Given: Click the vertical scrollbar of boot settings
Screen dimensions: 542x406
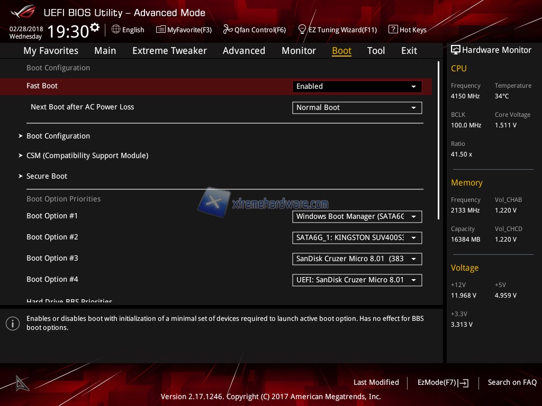Looking at the screenshot, I should click(438, 140).
